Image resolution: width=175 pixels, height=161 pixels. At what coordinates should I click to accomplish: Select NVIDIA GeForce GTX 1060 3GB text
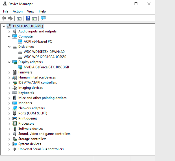coord(46,67)
